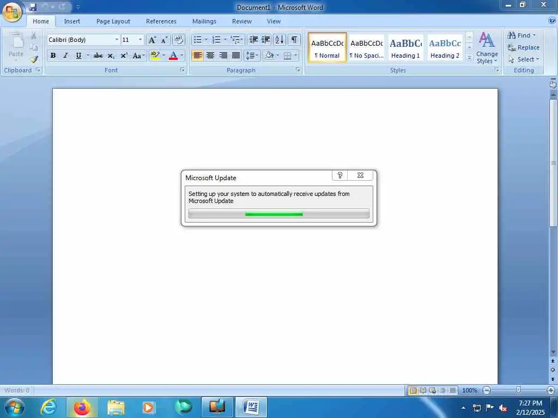558x418 pixels.
Task: Apply the Heading 1 style
Action: click(405, 48)
